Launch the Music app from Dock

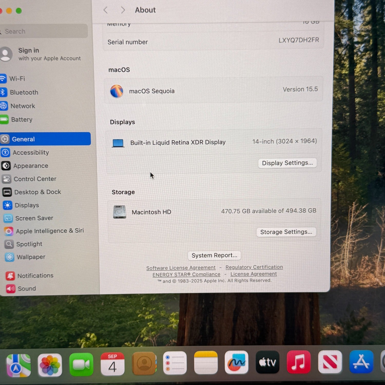tap(299, 362)
